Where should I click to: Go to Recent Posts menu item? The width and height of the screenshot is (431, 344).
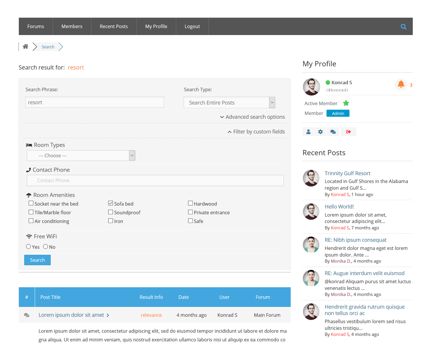114,26
